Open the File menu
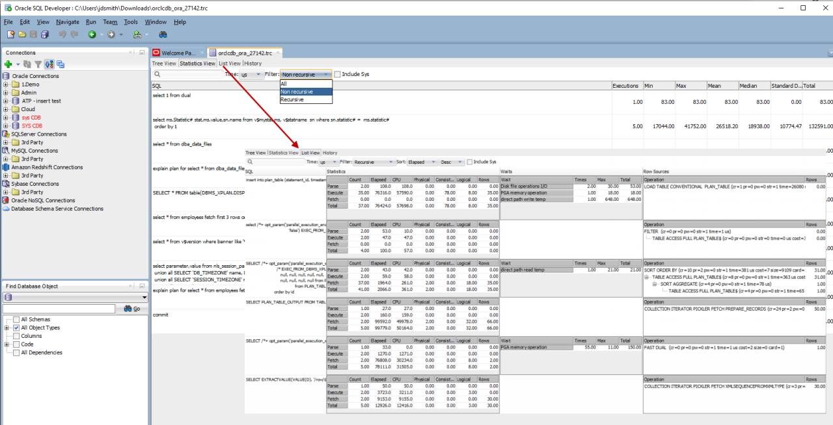833x425 pixels. [8, 22]
